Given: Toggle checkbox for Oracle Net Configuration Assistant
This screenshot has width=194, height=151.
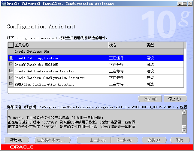Looking at the screenshot, I should pyautogui.click(x=11, y=71).
